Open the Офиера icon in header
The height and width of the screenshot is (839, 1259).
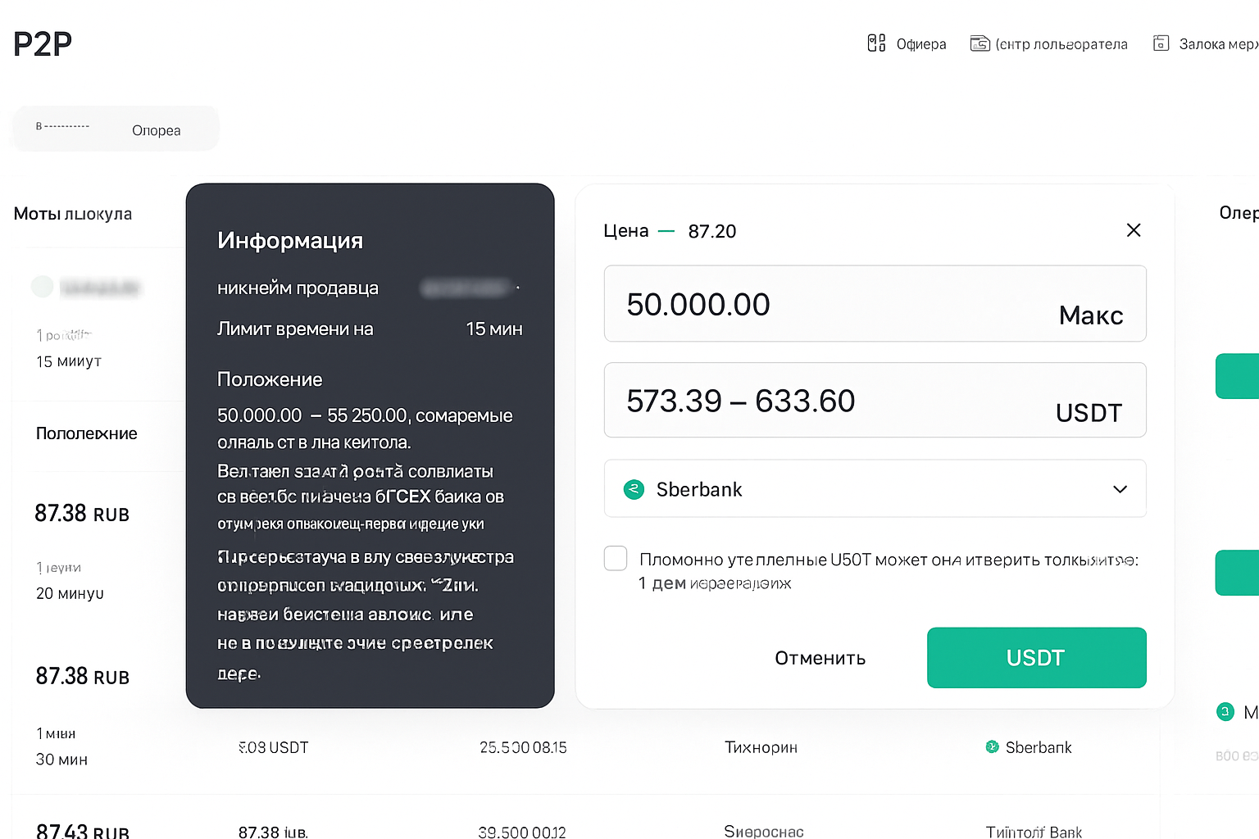[876, 43]
